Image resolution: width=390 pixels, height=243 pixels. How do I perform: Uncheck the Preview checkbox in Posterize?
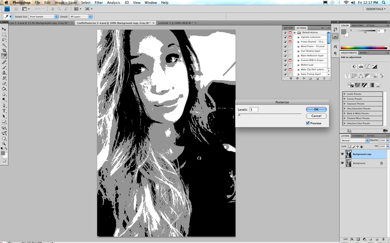308,123
